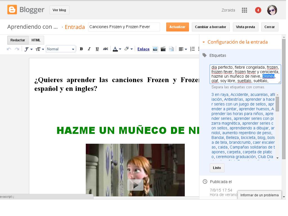Open the text color picker
The width and height of the screenshot is (288, 216).
click(x=117, y=49)
